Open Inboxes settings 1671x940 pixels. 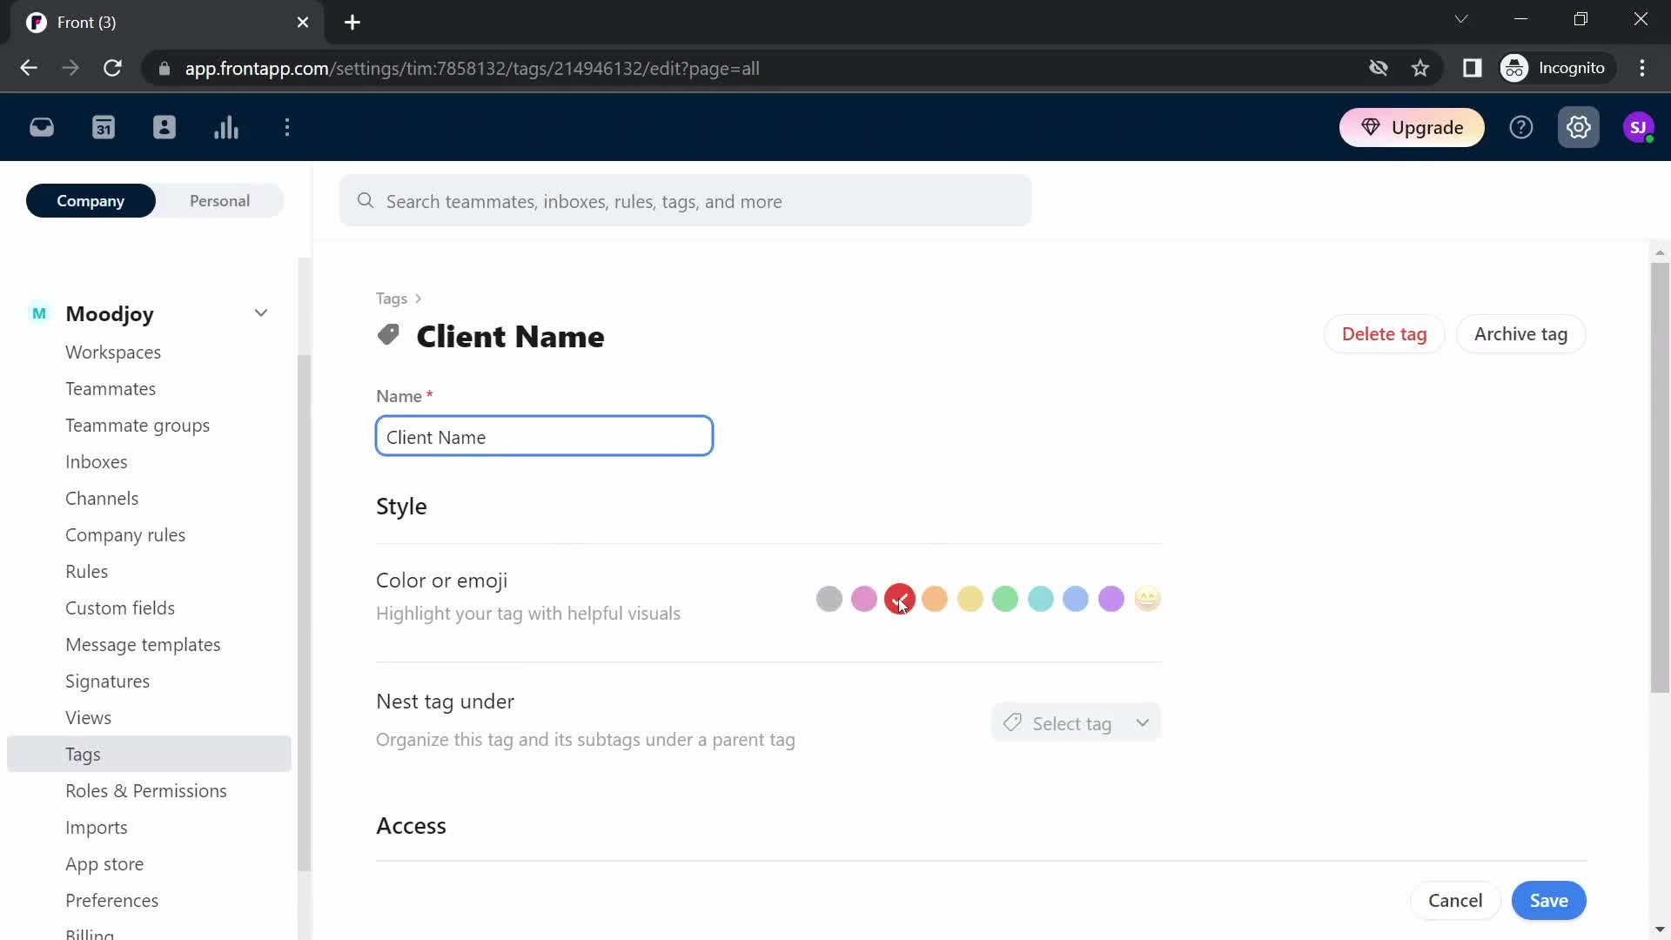97,462
